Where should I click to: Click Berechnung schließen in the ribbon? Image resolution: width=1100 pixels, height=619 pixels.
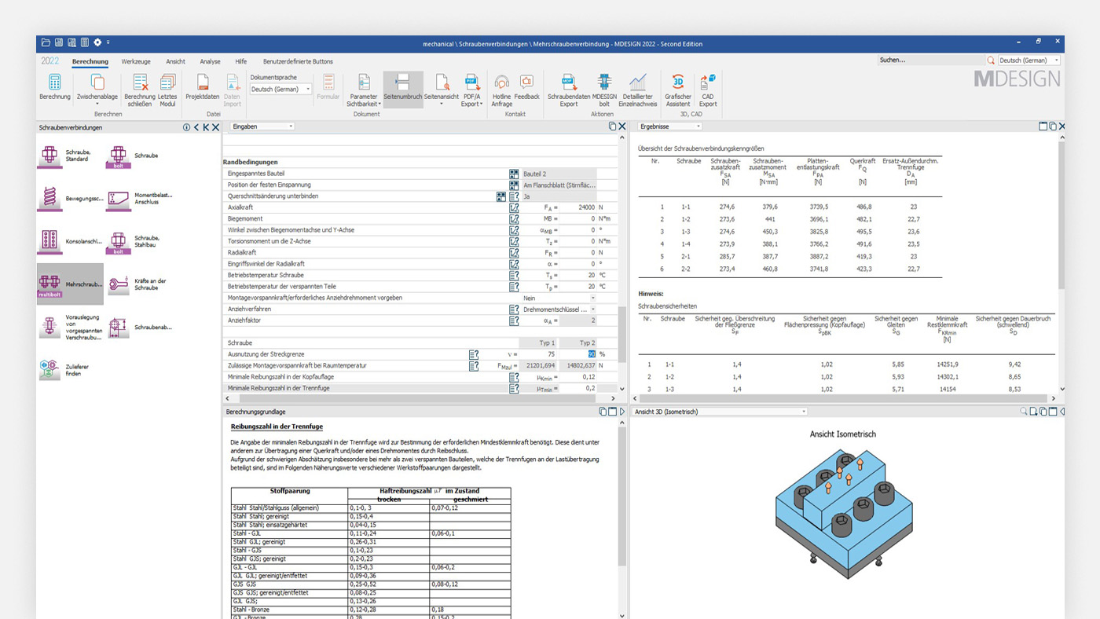click(140, 90)
